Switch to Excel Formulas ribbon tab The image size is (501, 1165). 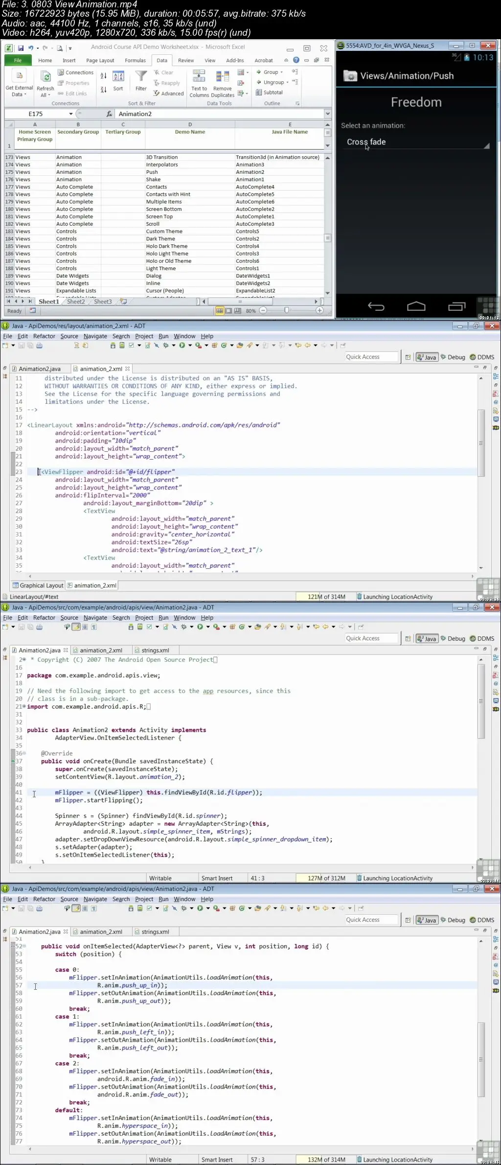(135, 61)
